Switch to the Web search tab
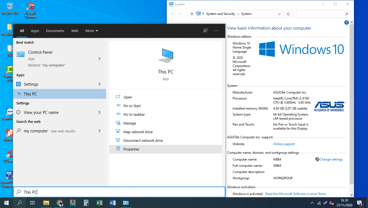Viewport: 368px width, 208px height. click(x=74, y=31)
